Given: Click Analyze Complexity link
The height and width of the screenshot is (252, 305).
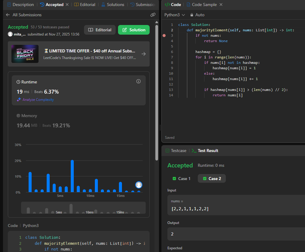Looking at the screenshot, I should click(38, 100).
